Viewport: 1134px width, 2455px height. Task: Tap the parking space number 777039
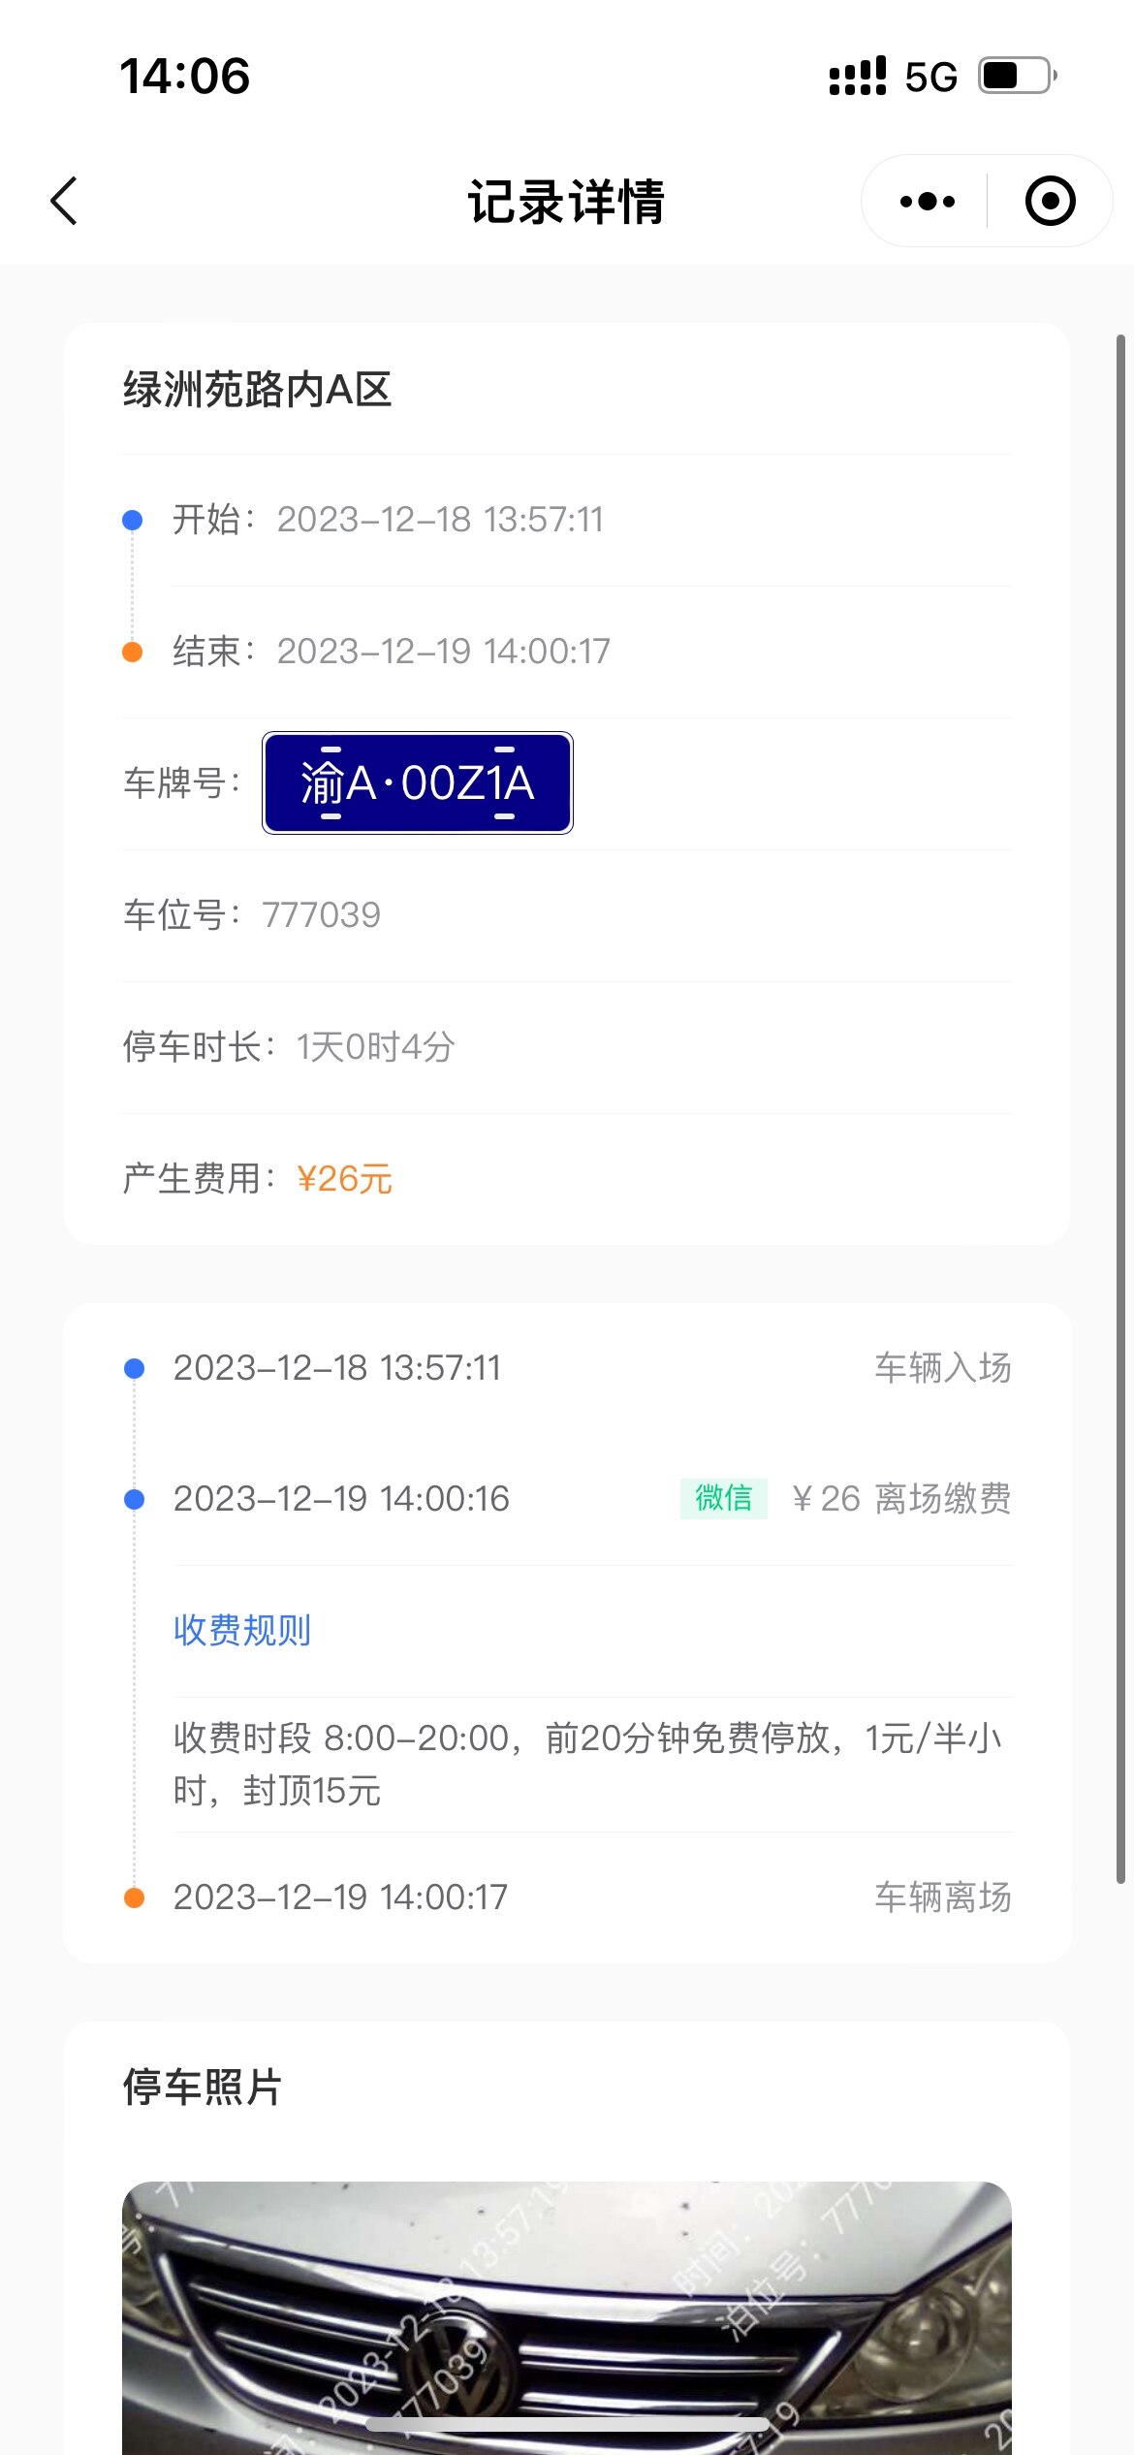(x=321, y=914)
